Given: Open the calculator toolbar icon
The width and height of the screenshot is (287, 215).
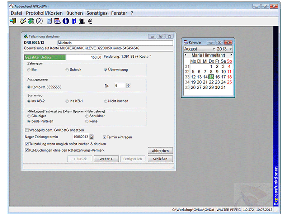Looking at the screenshot, I should [x=50, y=21].
